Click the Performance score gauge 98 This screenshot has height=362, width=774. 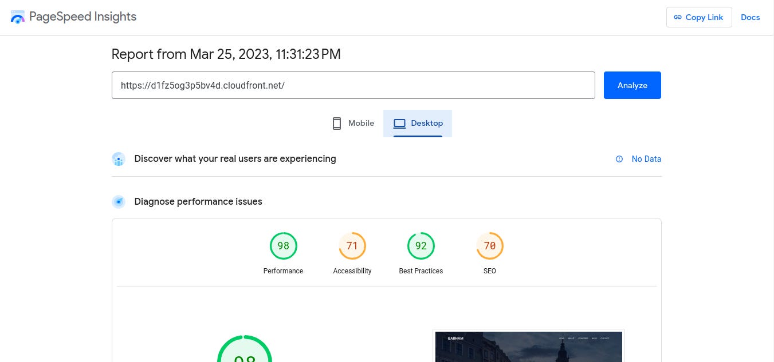284,246
